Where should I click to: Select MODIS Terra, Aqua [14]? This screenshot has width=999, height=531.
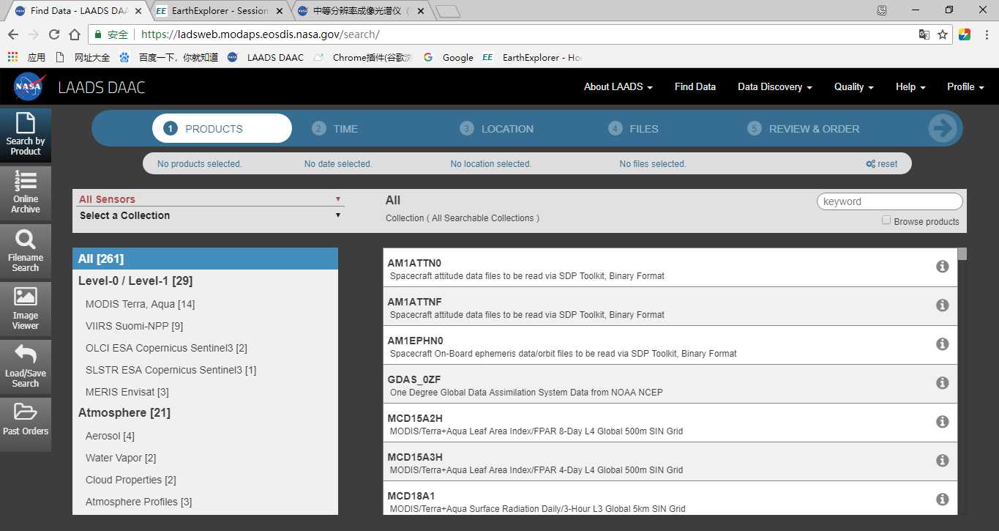[140, 304]
